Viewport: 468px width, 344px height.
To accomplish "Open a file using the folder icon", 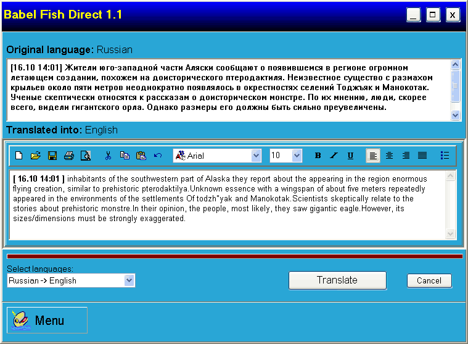I will [x=35, y=156].
